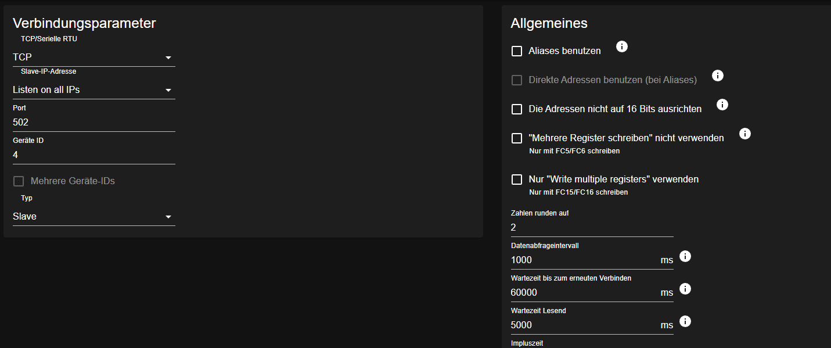The height and width of the screenshot is (348, 831).
Task: Click the Zahlen runden auf field
Action: pyautogui.click(x=591, y=228)
